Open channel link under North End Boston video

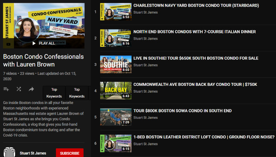pos(146,39)
